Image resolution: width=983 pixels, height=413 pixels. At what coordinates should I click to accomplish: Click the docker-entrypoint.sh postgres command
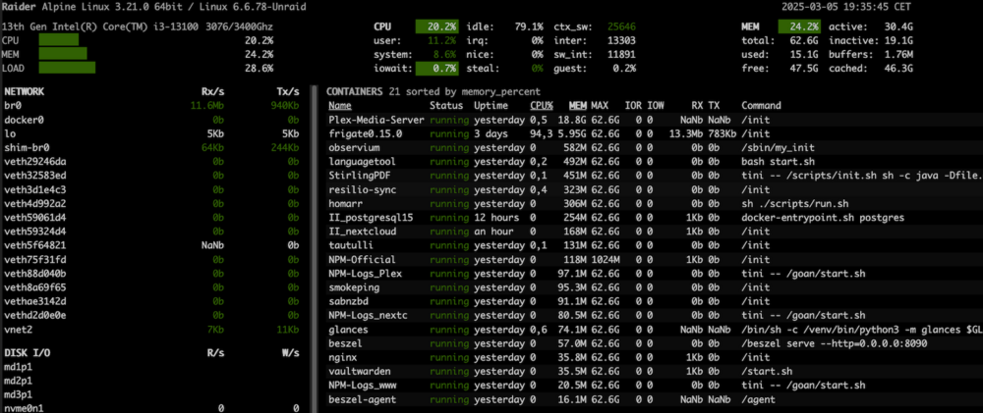823,217
